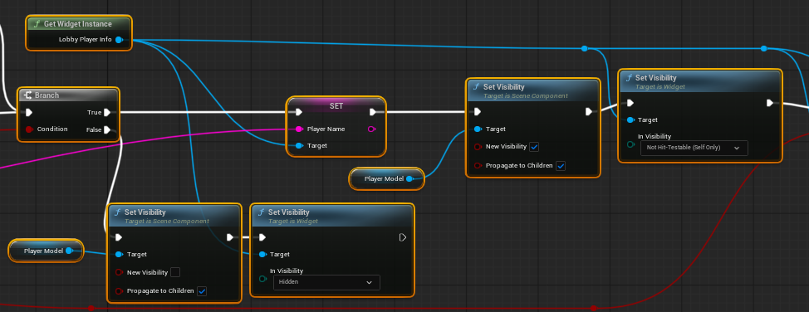The height and width of the screenshot is (312, 809).
Task: Click the True exec pin on Branch
Action: point(107,112)
